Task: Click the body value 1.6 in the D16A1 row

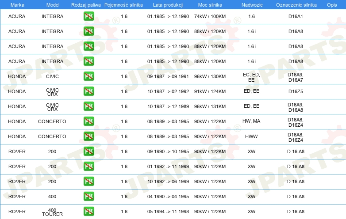Action: (251, 16)
